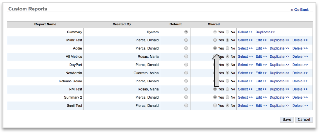Duplicate the All Metrics report
319x133 pixels.
click(x=279, y=57)
